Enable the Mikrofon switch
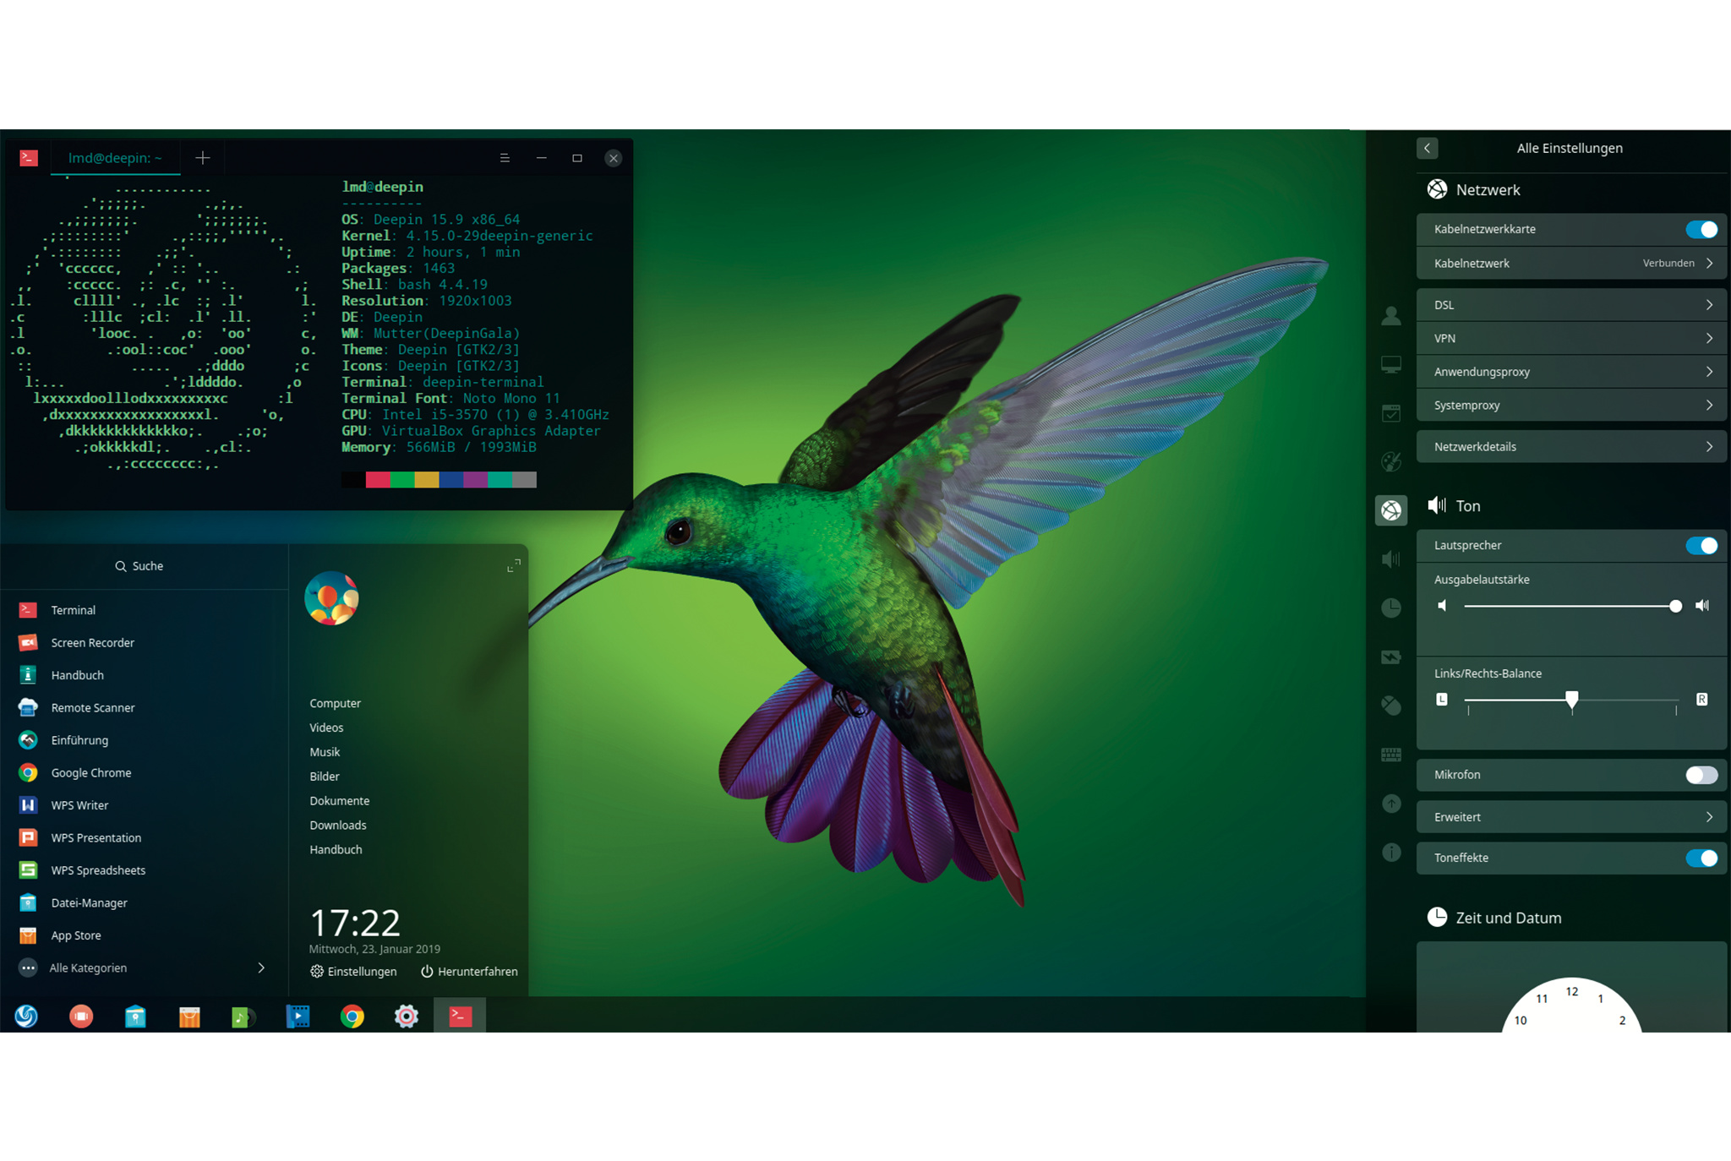 click(1701, 775)
